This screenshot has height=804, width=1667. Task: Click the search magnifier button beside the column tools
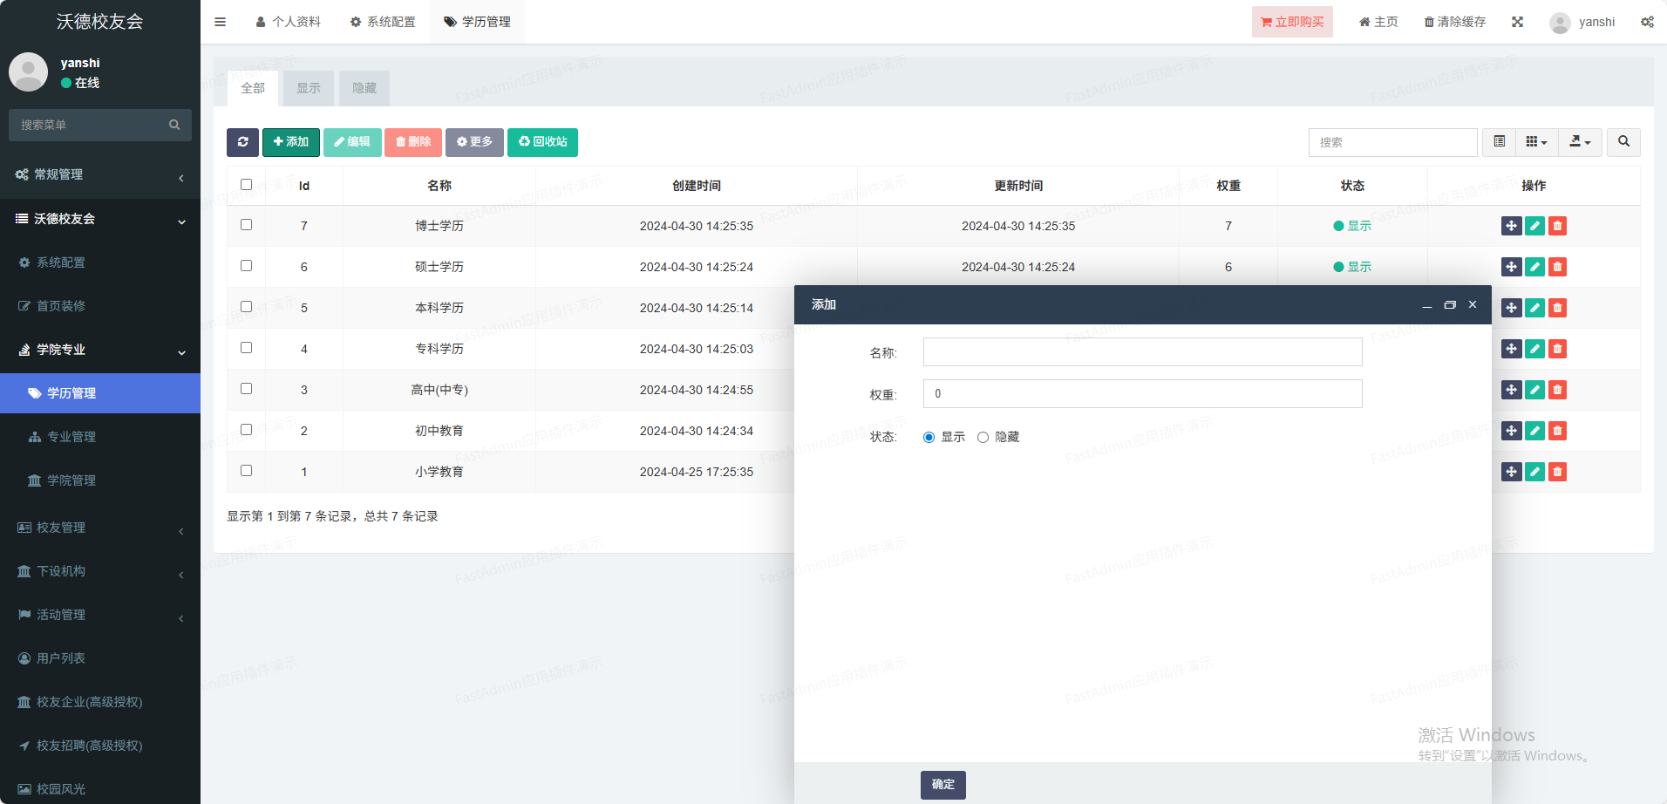1623,142
